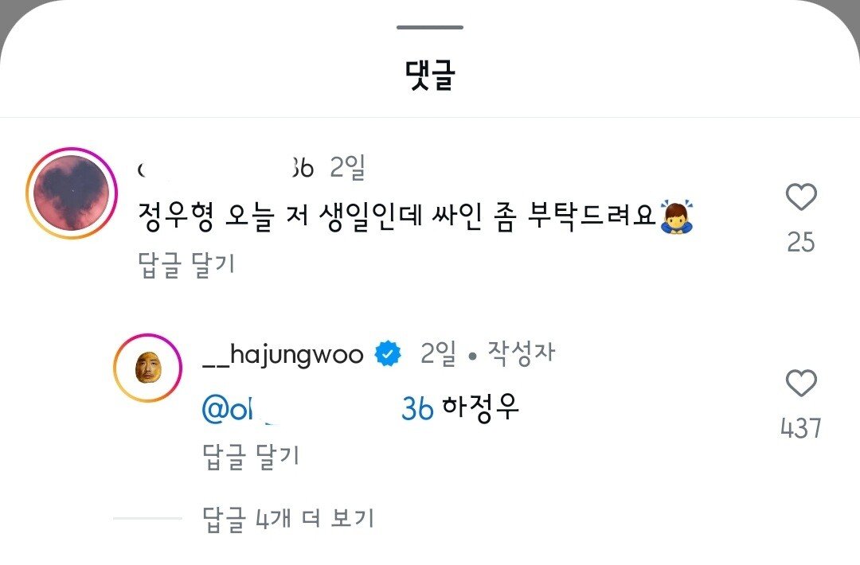Select the 하정우 reply text
860x565 pixels.
(x=480, y=407)
